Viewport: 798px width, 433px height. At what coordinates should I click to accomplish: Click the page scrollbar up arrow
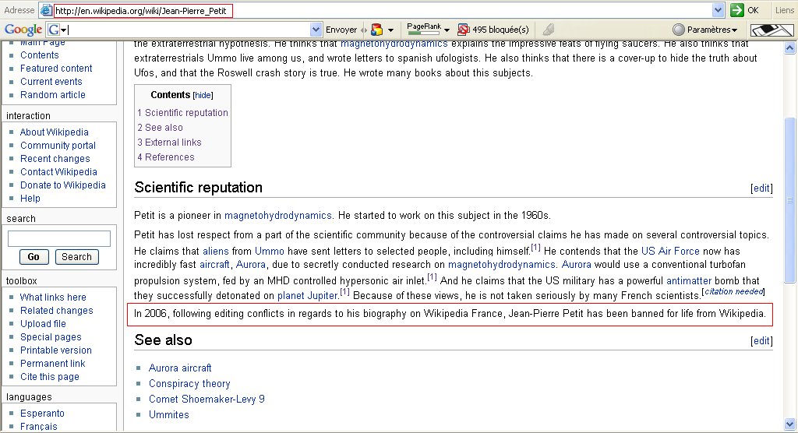pyautogui.click(x=789, y=48)
